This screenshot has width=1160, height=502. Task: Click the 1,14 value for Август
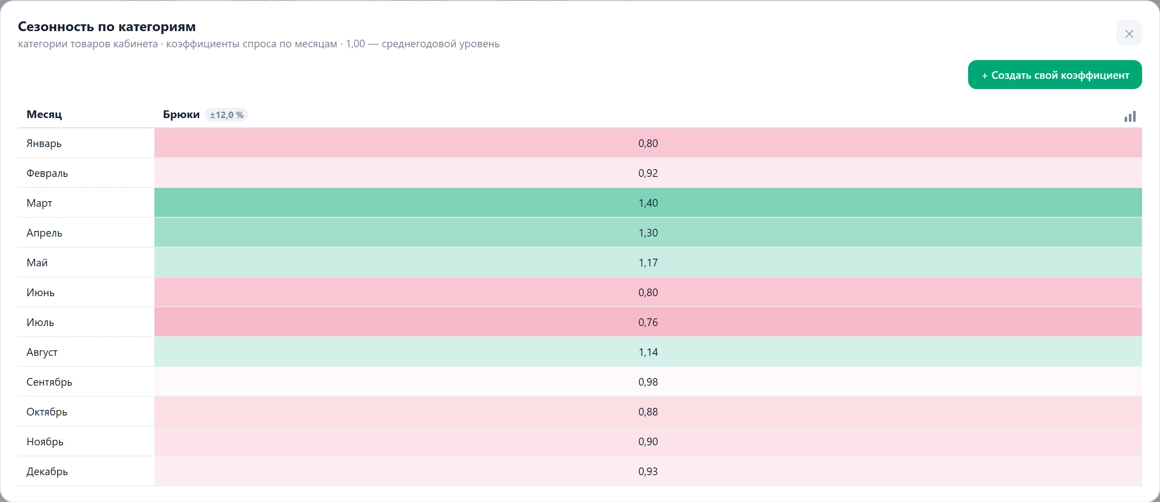click(x=648, y=352)
